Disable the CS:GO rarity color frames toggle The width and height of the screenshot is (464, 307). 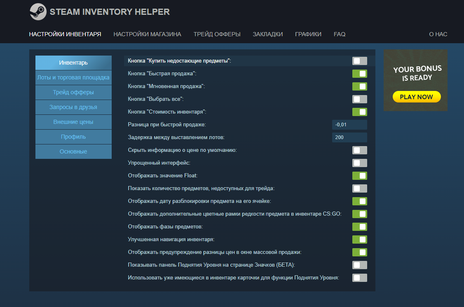(x=360, y=214)
